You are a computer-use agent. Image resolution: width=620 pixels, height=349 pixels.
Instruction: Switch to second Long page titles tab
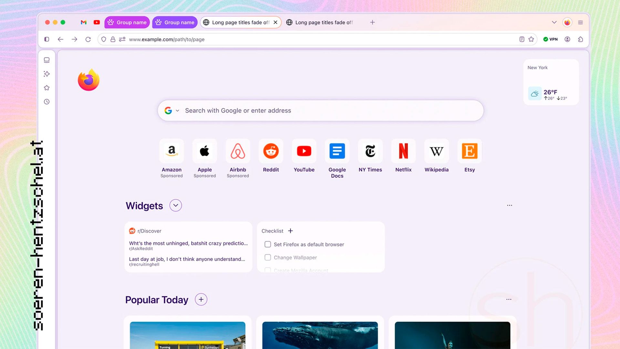(323, 22)
